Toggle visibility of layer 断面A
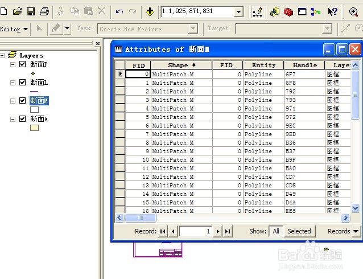Screen dimensions: 363x279 (22, 119)
